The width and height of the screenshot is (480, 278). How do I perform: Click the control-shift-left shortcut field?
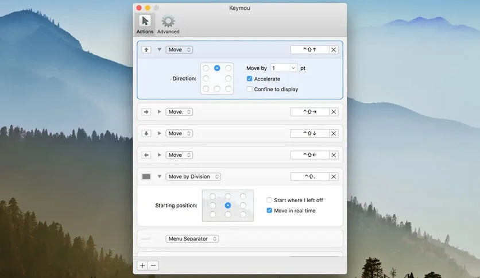pos(309,155)
